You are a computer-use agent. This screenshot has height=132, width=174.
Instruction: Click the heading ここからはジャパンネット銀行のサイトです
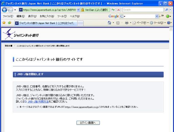coord(49,60)
